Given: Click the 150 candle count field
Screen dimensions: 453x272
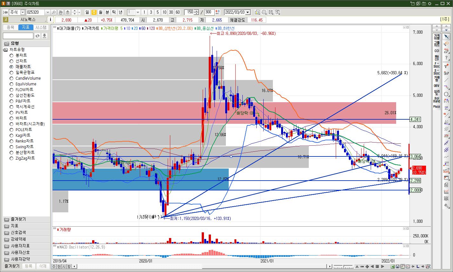Looking at the screenshot, I should [x=189, y=12].
